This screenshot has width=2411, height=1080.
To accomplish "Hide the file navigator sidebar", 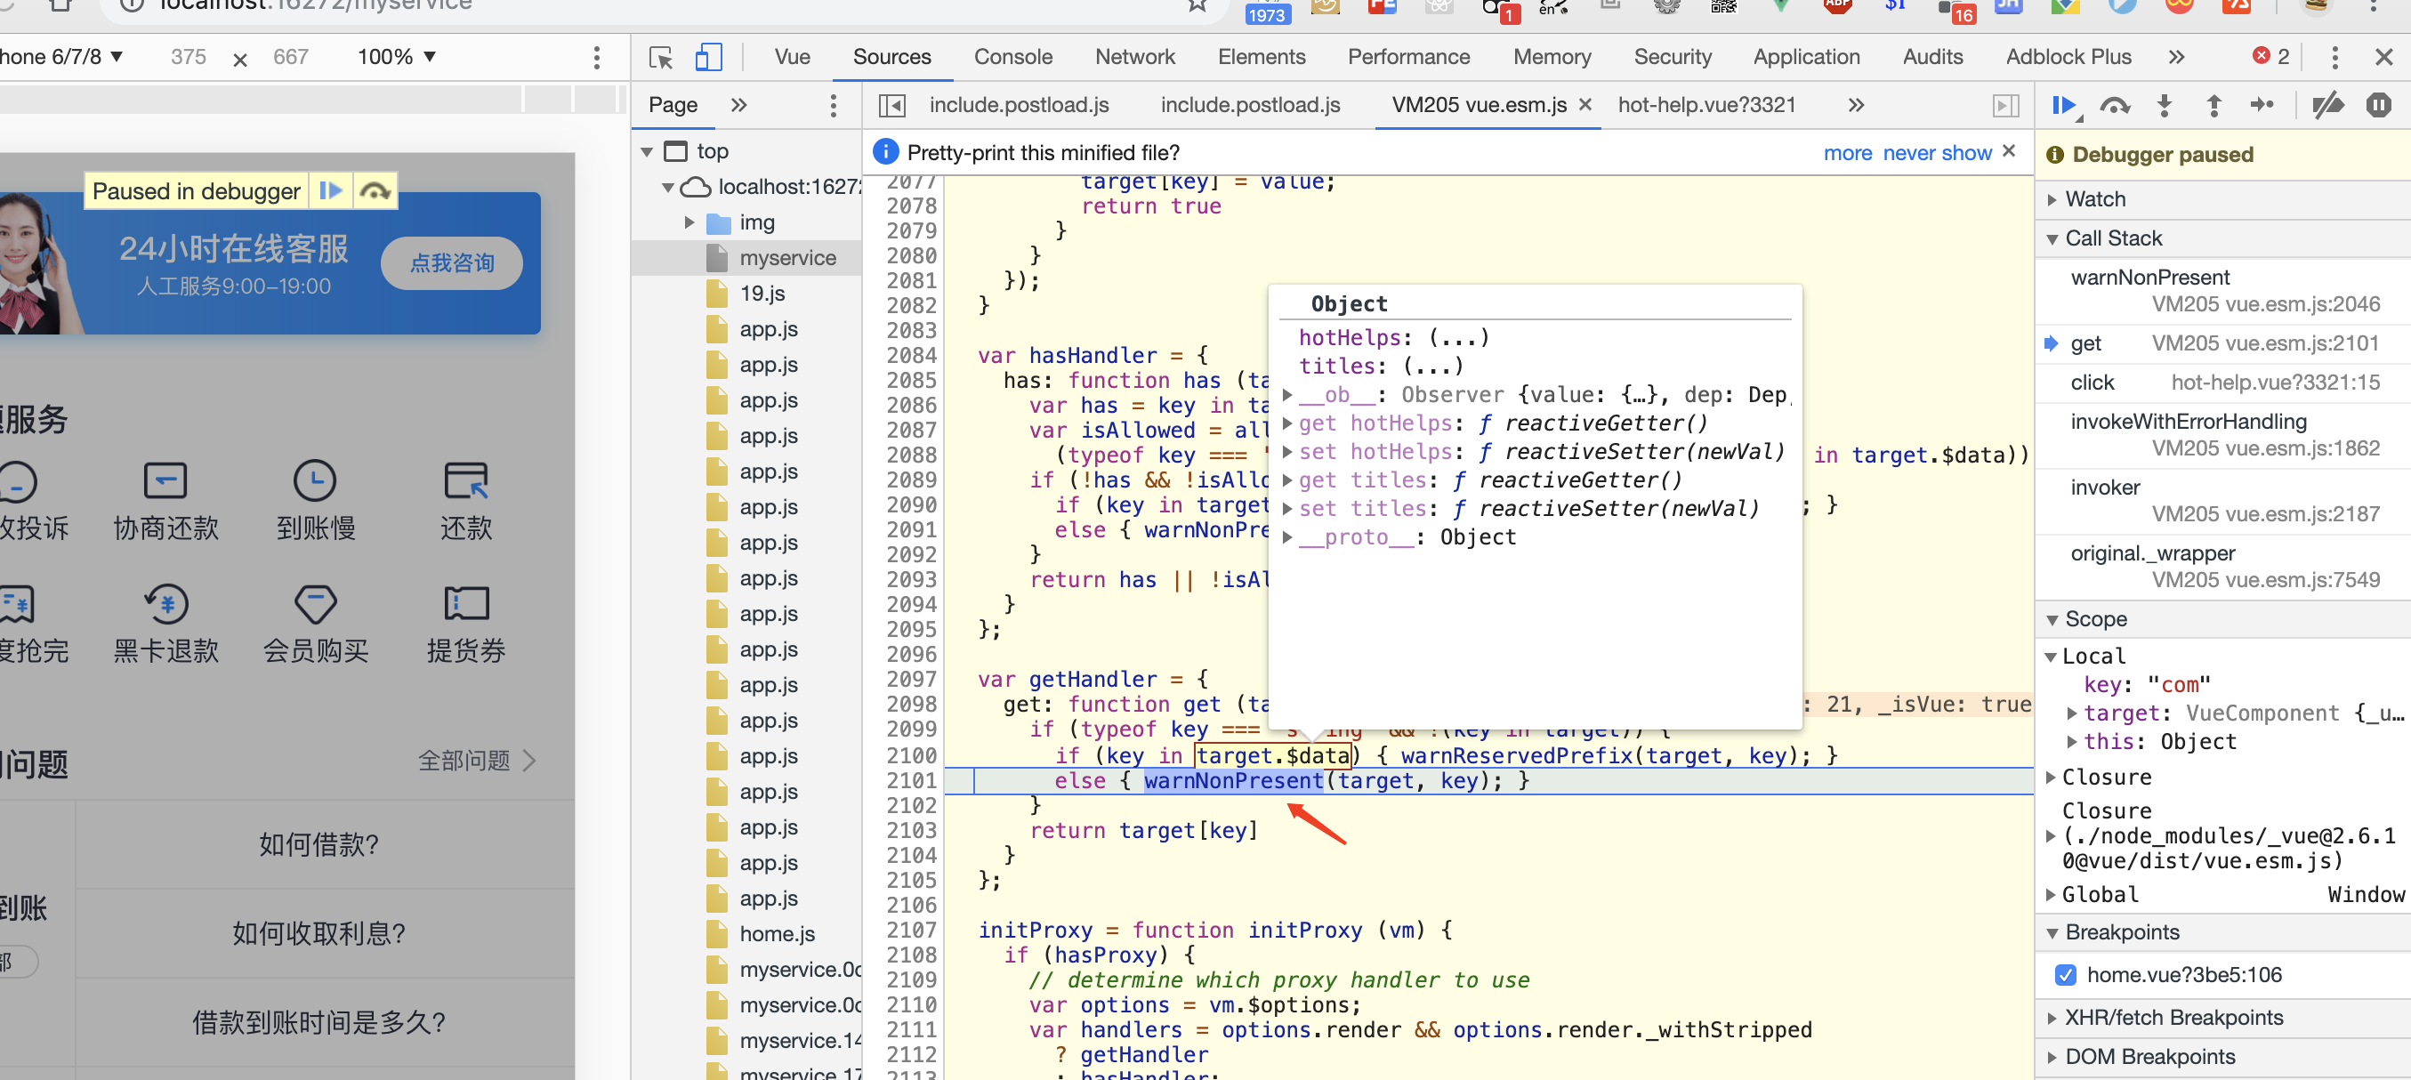I will (x=892, y=105).
